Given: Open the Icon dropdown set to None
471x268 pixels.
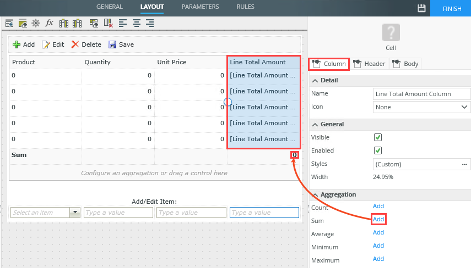Looking at the screenshot, I should pos(421,107).
